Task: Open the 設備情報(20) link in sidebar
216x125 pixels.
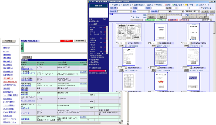Action: 8,72
